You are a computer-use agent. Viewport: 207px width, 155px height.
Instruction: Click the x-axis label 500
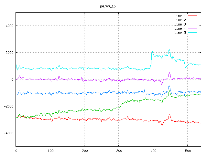(188, 151)
